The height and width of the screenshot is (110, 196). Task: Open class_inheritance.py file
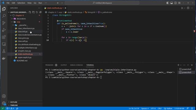coord(26,28)
